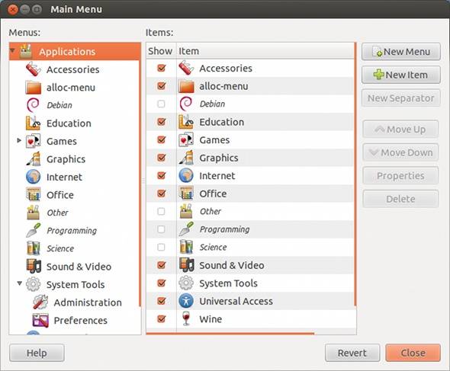Screen dimensions: 450x371
Task: Click the Accessories icon in Items list
Action: (186, 68)
